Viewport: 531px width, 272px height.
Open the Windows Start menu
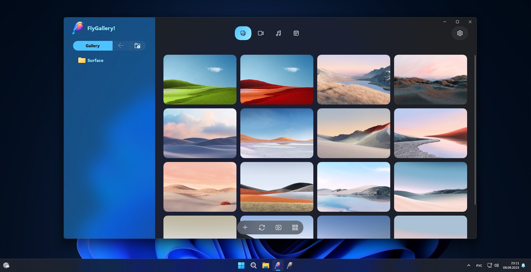click(241, 265)
